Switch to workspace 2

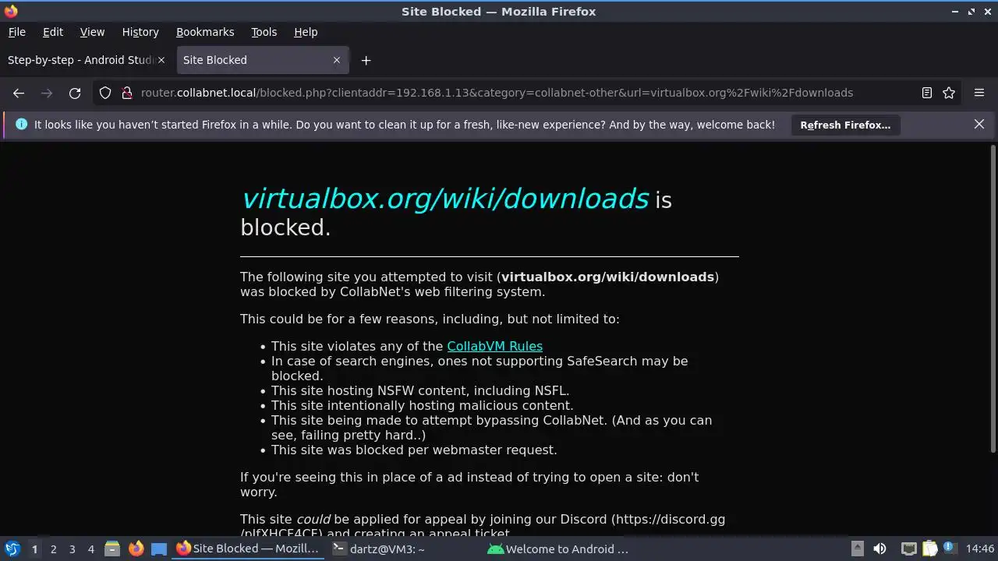(53, 549)
